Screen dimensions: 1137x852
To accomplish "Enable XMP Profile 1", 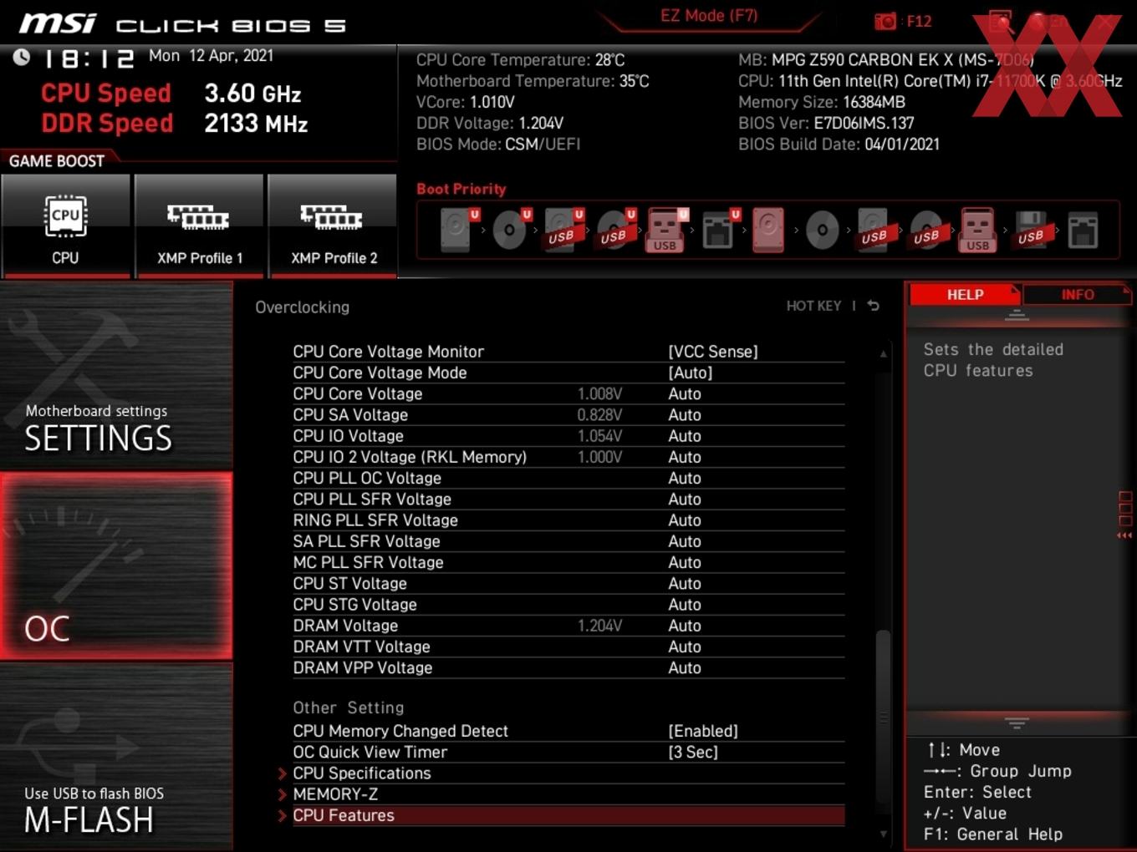I will coord(199,226).
